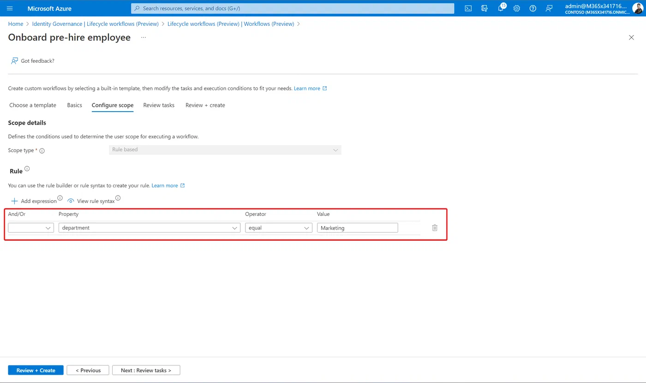The image size is (646, 383).
Task: Focus the Azure search resources box
Action: (293, 8)
